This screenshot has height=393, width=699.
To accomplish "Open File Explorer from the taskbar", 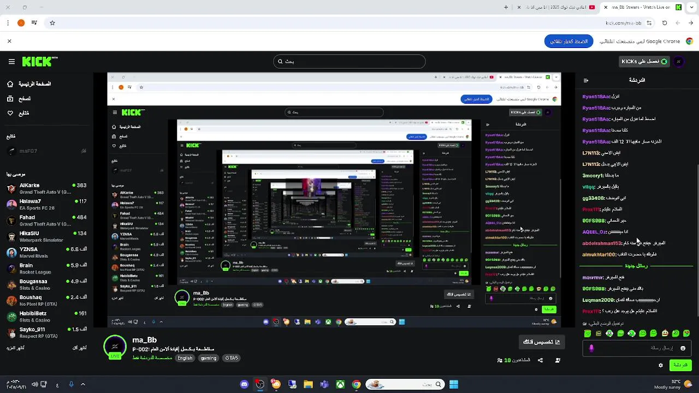I will [x=308, y=384].
